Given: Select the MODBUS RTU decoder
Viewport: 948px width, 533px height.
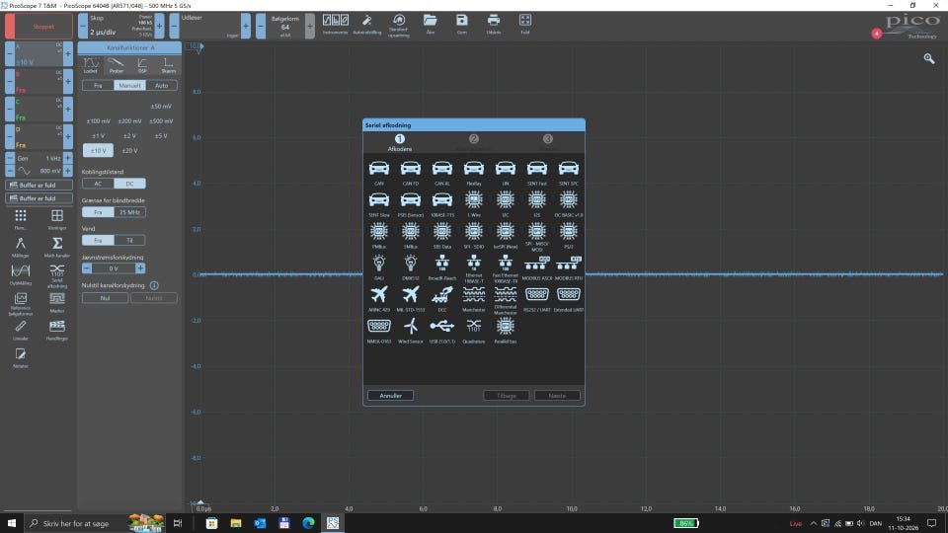Looking at the screenshot, I should pos(569,263).
